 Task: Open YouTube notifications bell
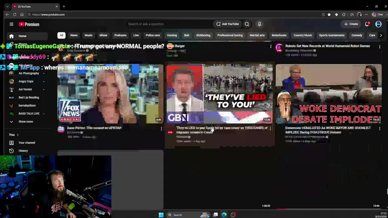(x=367, y=24)
